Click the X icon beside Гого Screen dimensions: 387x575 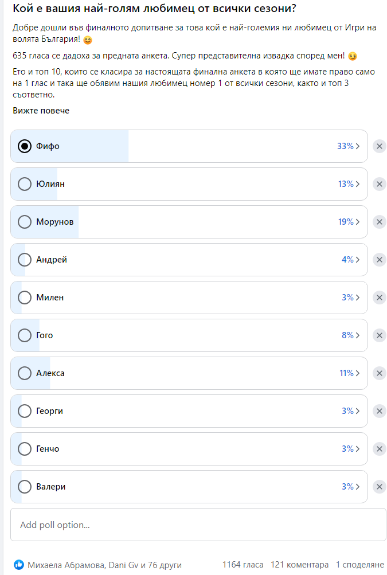click(x=380, y=335)
